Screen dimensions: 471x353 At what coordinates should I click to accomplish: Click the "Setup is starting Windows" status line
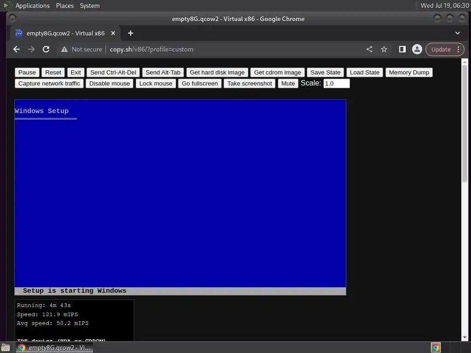click(x=75, y=290)
